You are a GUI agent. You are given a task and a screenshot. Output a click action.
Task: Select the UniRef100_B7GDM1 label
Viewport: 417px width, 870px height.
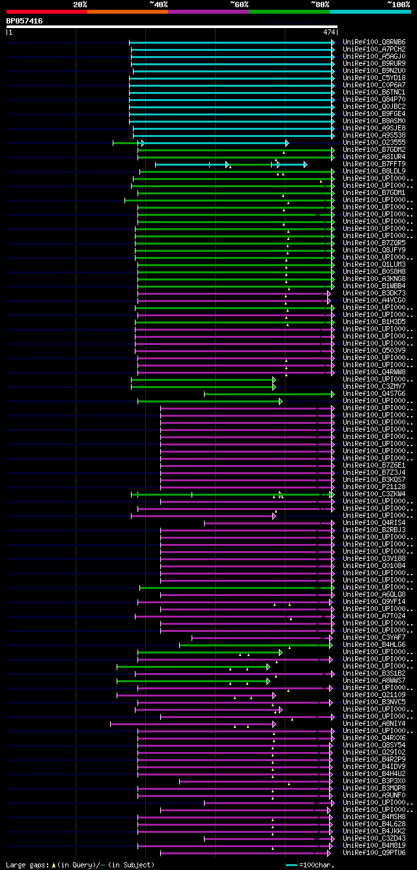[x=374, y=192]
